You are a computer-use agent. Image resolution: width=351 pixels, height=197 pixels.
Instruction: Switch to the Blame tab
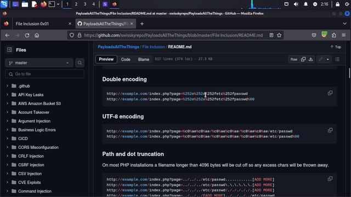144,59
